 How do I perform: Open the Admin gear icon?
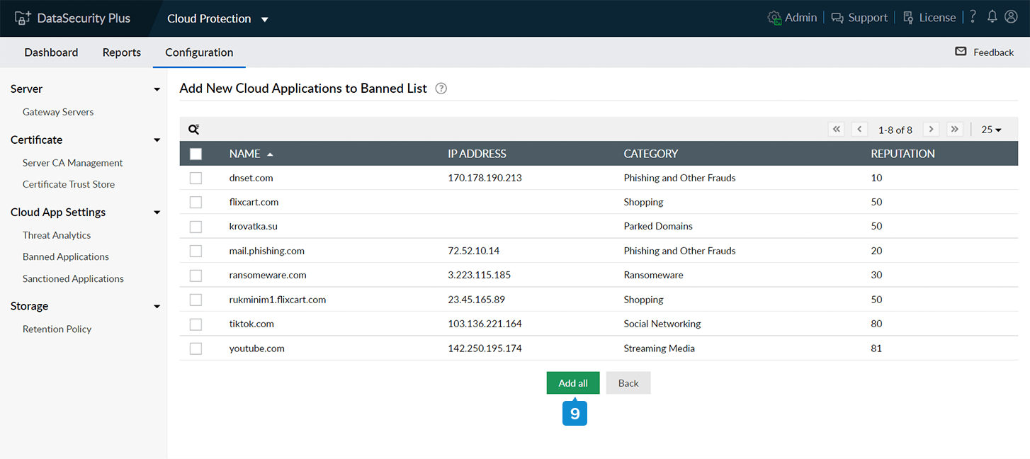click(x=774, y=18)
